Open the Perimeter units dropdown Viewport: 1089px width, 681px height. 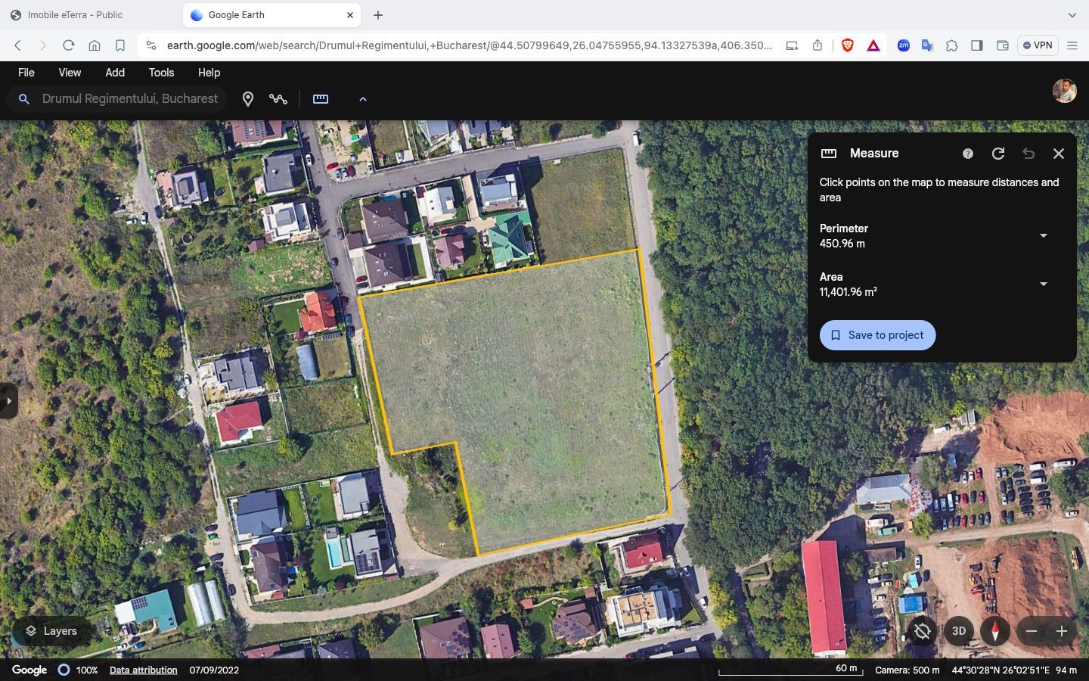[1043, 236]
